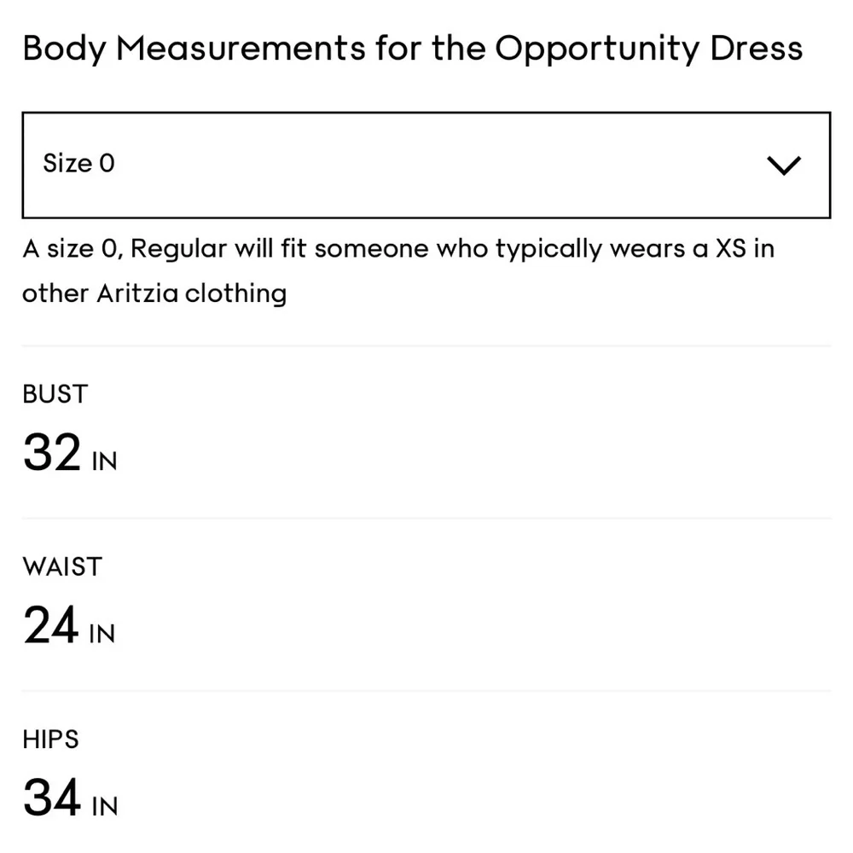Click the Aritzia clothing fit description
The image size is (853, 853).
(154, 293)
